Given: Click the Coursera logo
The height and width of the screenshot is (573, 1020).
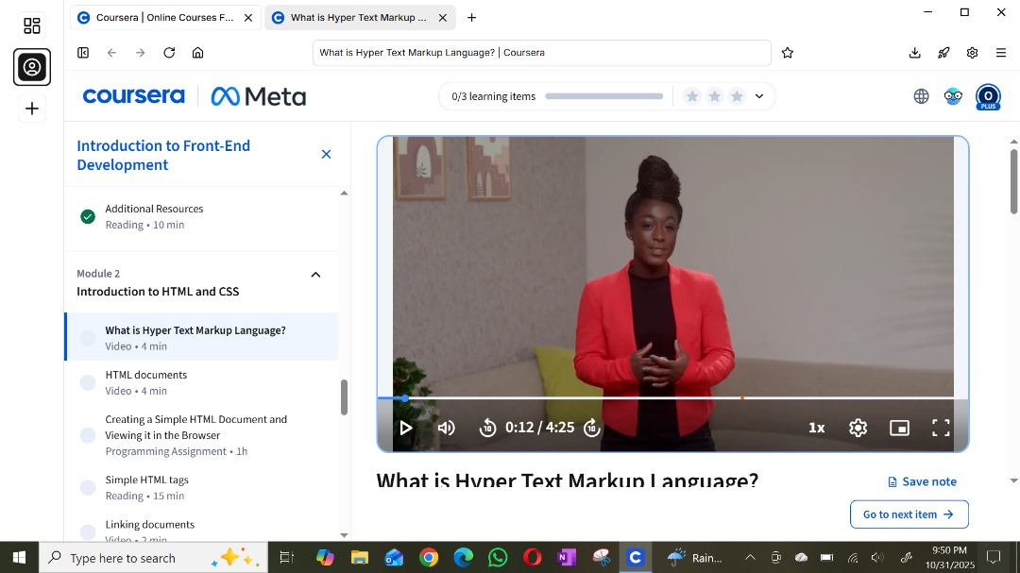Looking at the screenshot, I should point(133,96).
